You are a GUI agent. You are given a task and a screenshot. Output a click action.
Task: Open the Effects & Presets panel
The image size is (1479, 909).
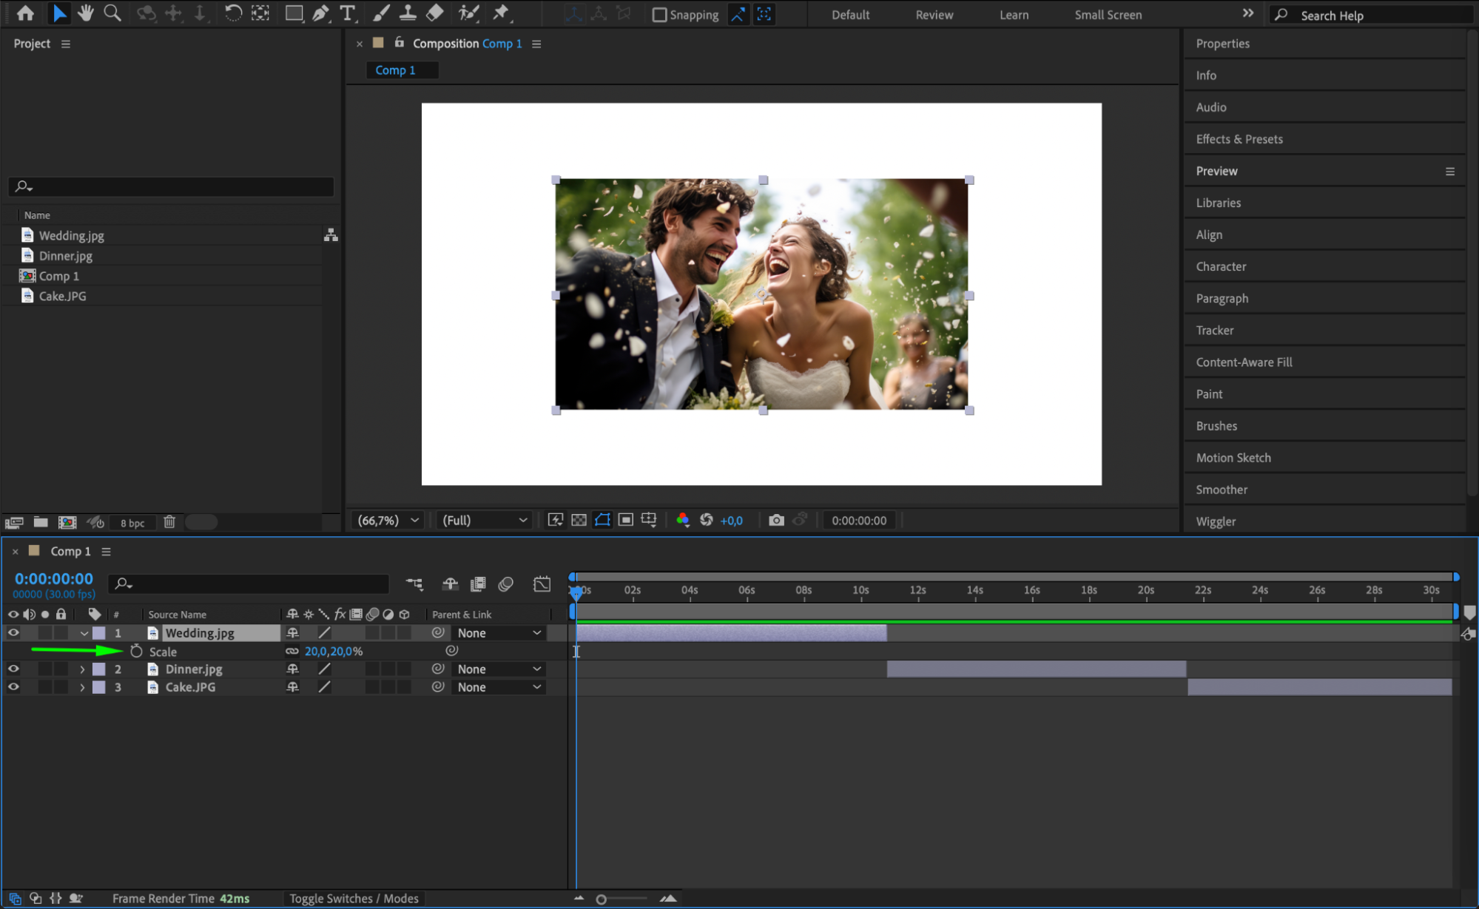[1239, 139]
